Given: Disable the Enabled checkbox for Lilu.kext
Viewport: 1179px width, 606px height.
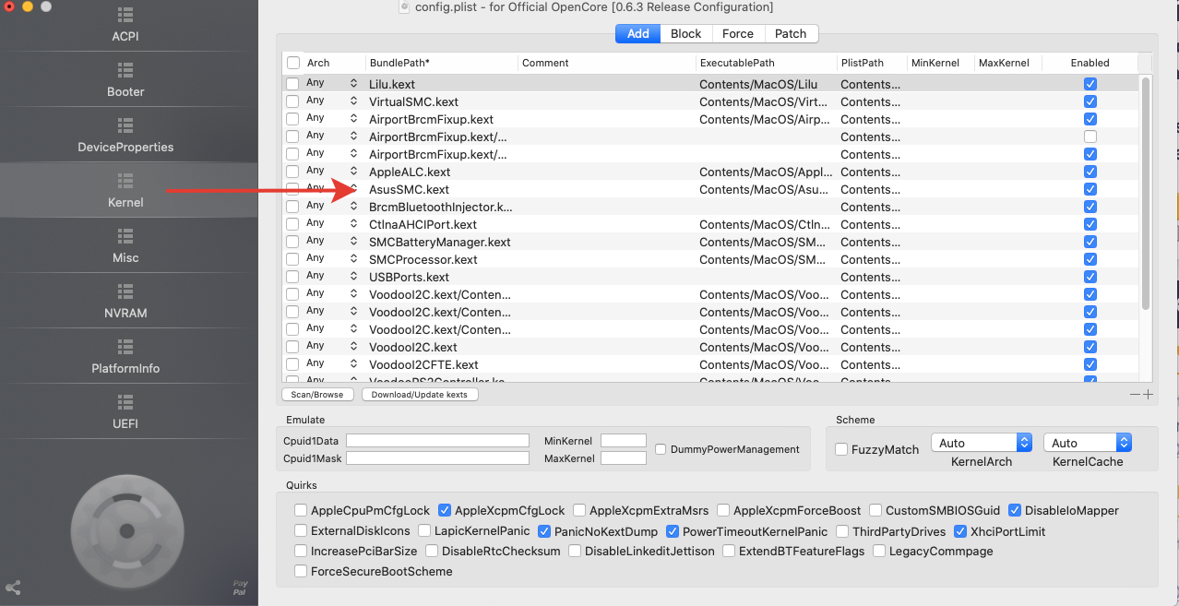Looking at the screenshot, I should click(1090, 84).
